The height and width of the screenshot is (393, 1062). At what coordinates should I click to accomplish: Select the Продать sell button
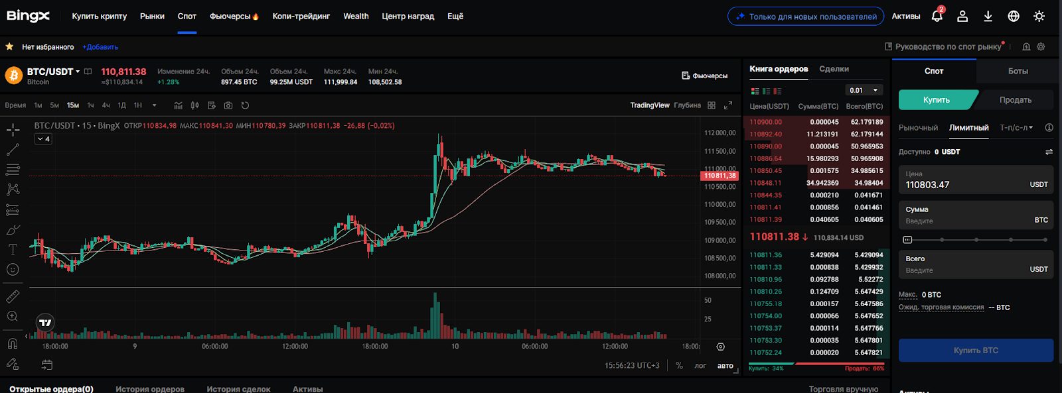click(1016, 100)
